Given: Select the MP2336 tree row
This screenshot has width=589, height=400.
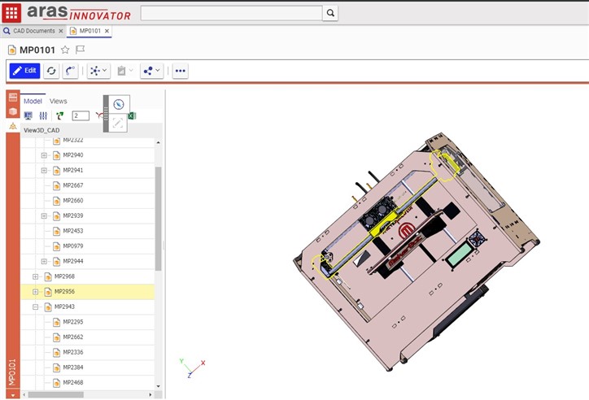Looking at the screenshot, I should pos(87,352).
